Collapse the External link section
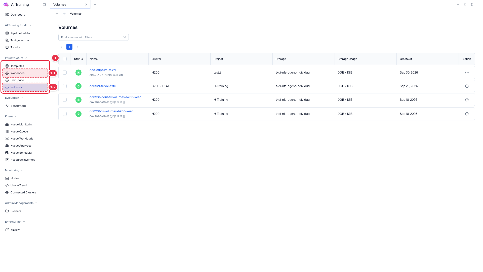 pos(15,222)
